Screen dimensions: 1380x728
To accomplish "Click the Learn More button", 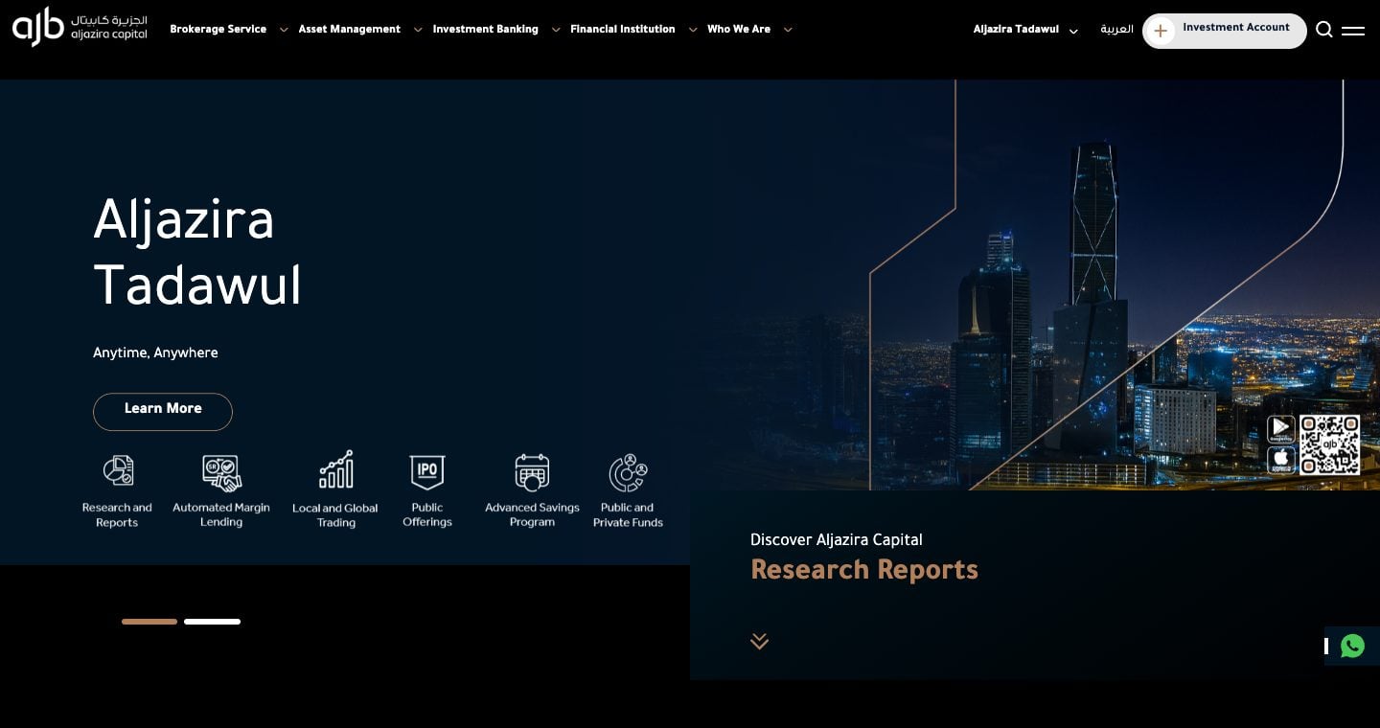I will point(163,412).
